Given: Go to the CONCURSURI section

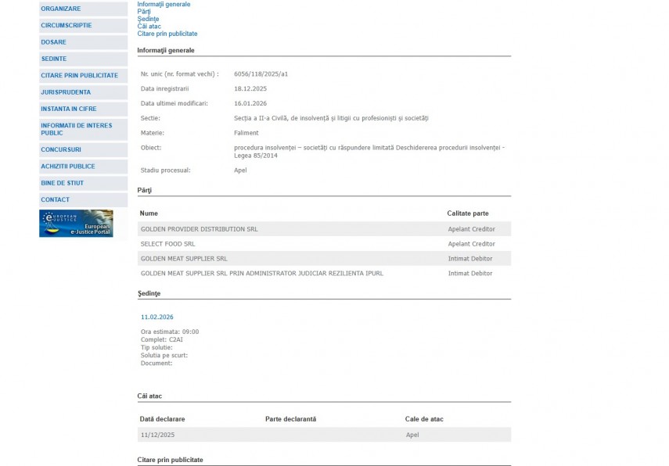Looking at the screenshot, I should pos(61,149).
